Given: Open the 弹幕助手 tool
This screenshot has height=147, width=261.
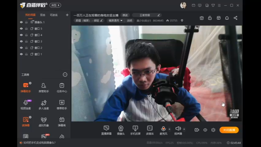Looking at the screenshot, I should [26, 88].
